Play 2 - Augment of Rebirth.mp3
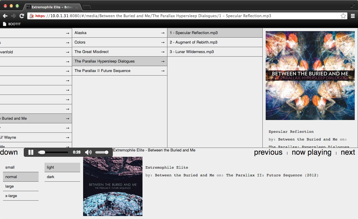The width and height of the screenshot is (358, 219). (215, 42)
